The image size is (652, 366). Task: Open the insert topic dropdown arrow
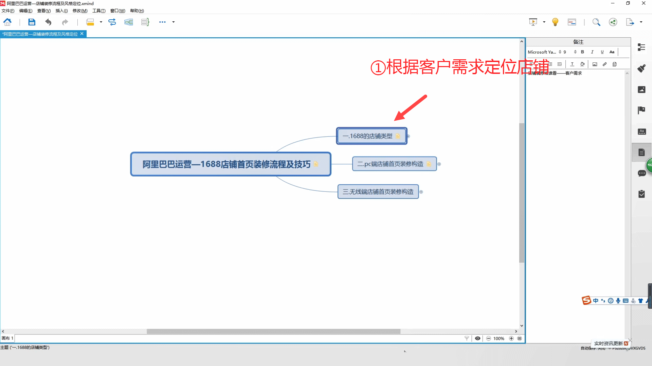click(x=101, y=22)
